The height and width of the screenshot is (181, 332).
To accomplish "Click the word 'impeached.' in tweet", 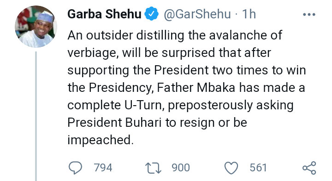I will (101, 140).
